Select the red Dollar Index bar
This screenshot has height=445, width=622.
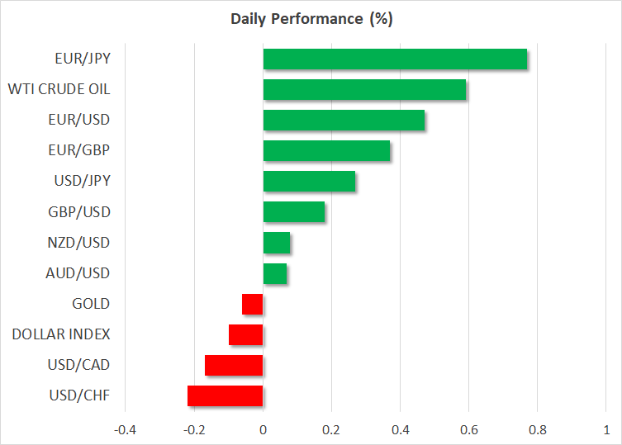point(246,334)
